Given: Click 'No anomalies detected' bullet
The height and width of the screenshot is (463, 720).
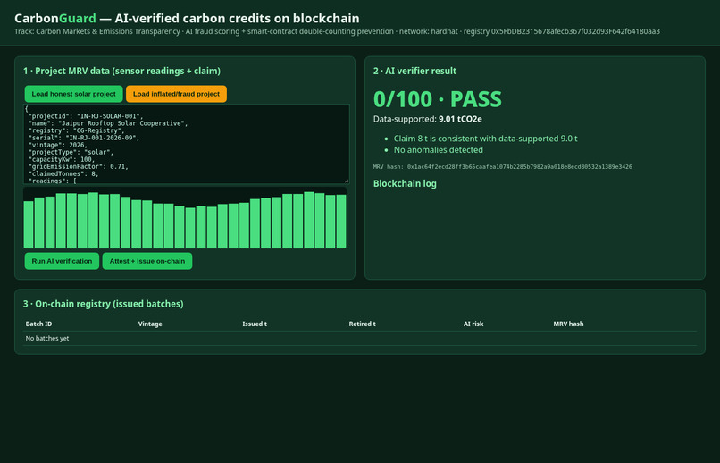Looking at the screenshot, I should click(x=438, y=150).
